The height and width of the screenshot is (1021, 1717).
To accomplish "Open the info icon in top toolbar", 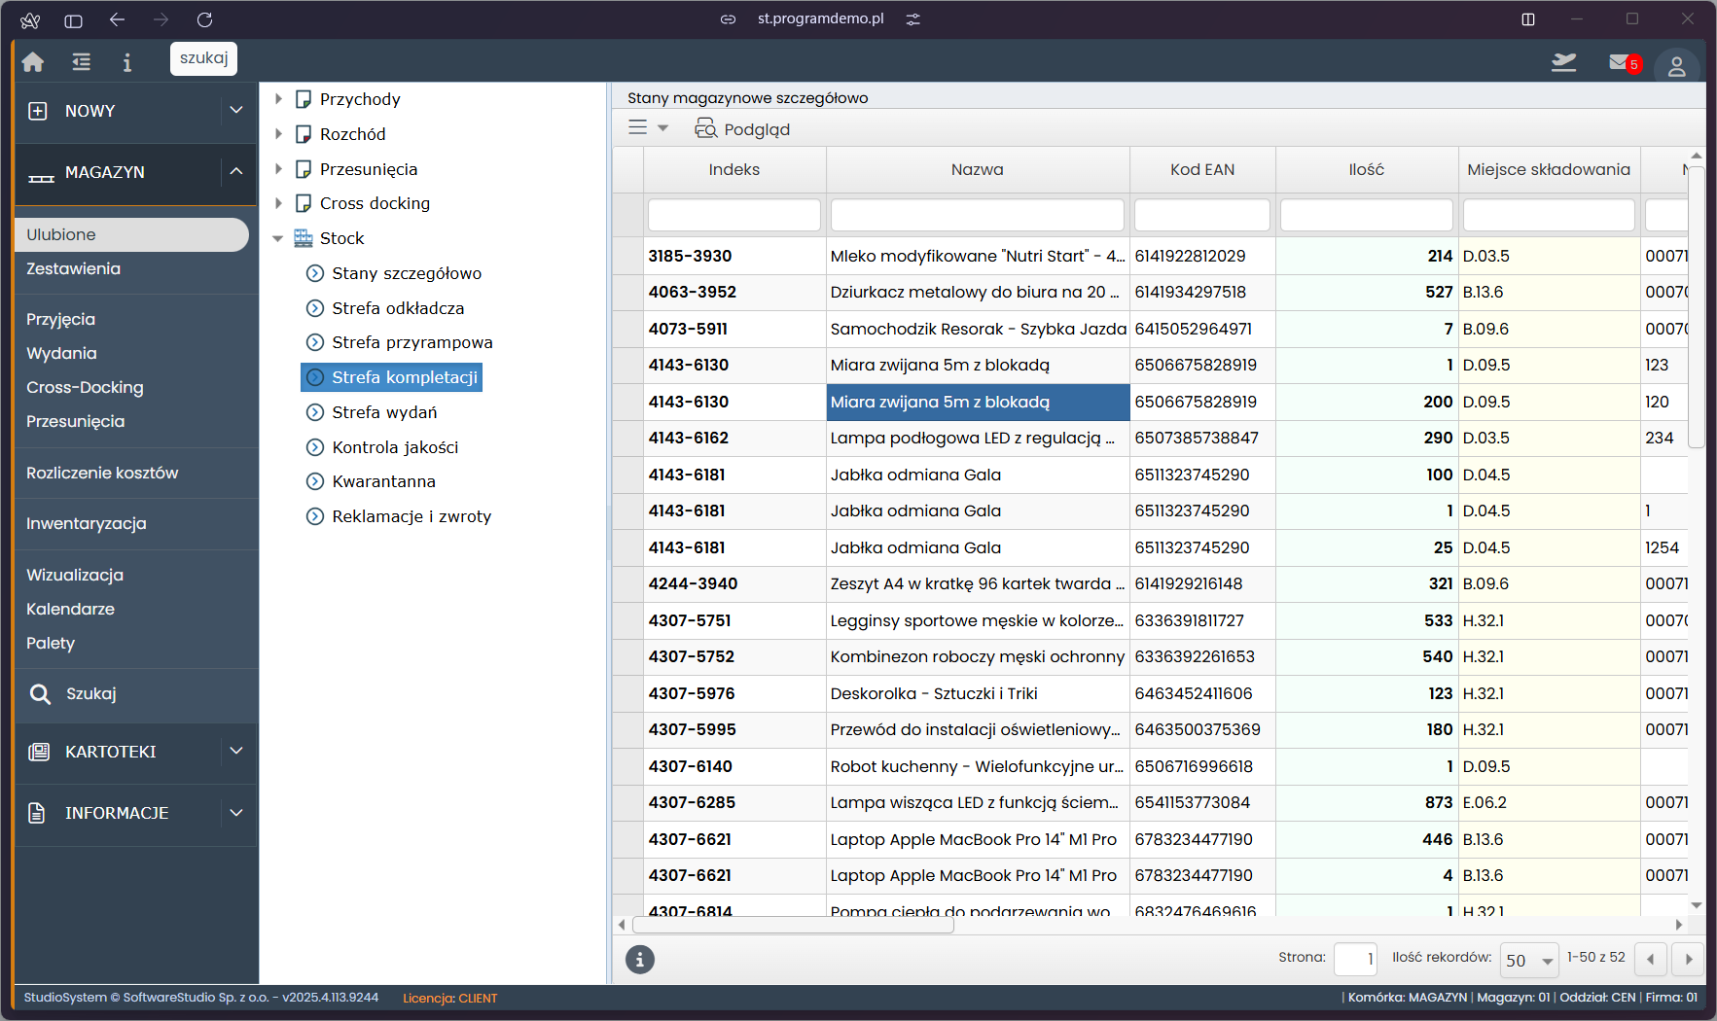I will coord(126,62).
